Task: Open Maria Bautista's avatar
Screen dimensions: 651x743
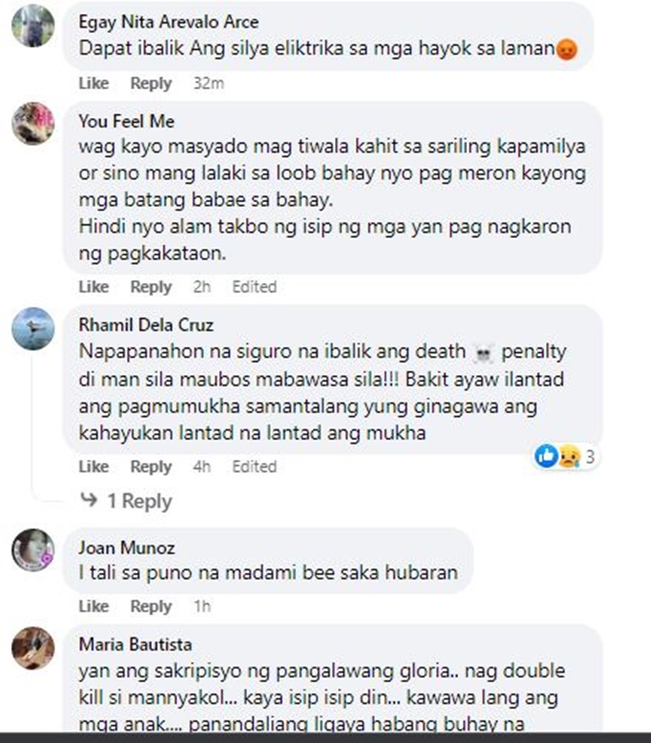Action: (x=33, y=648)
